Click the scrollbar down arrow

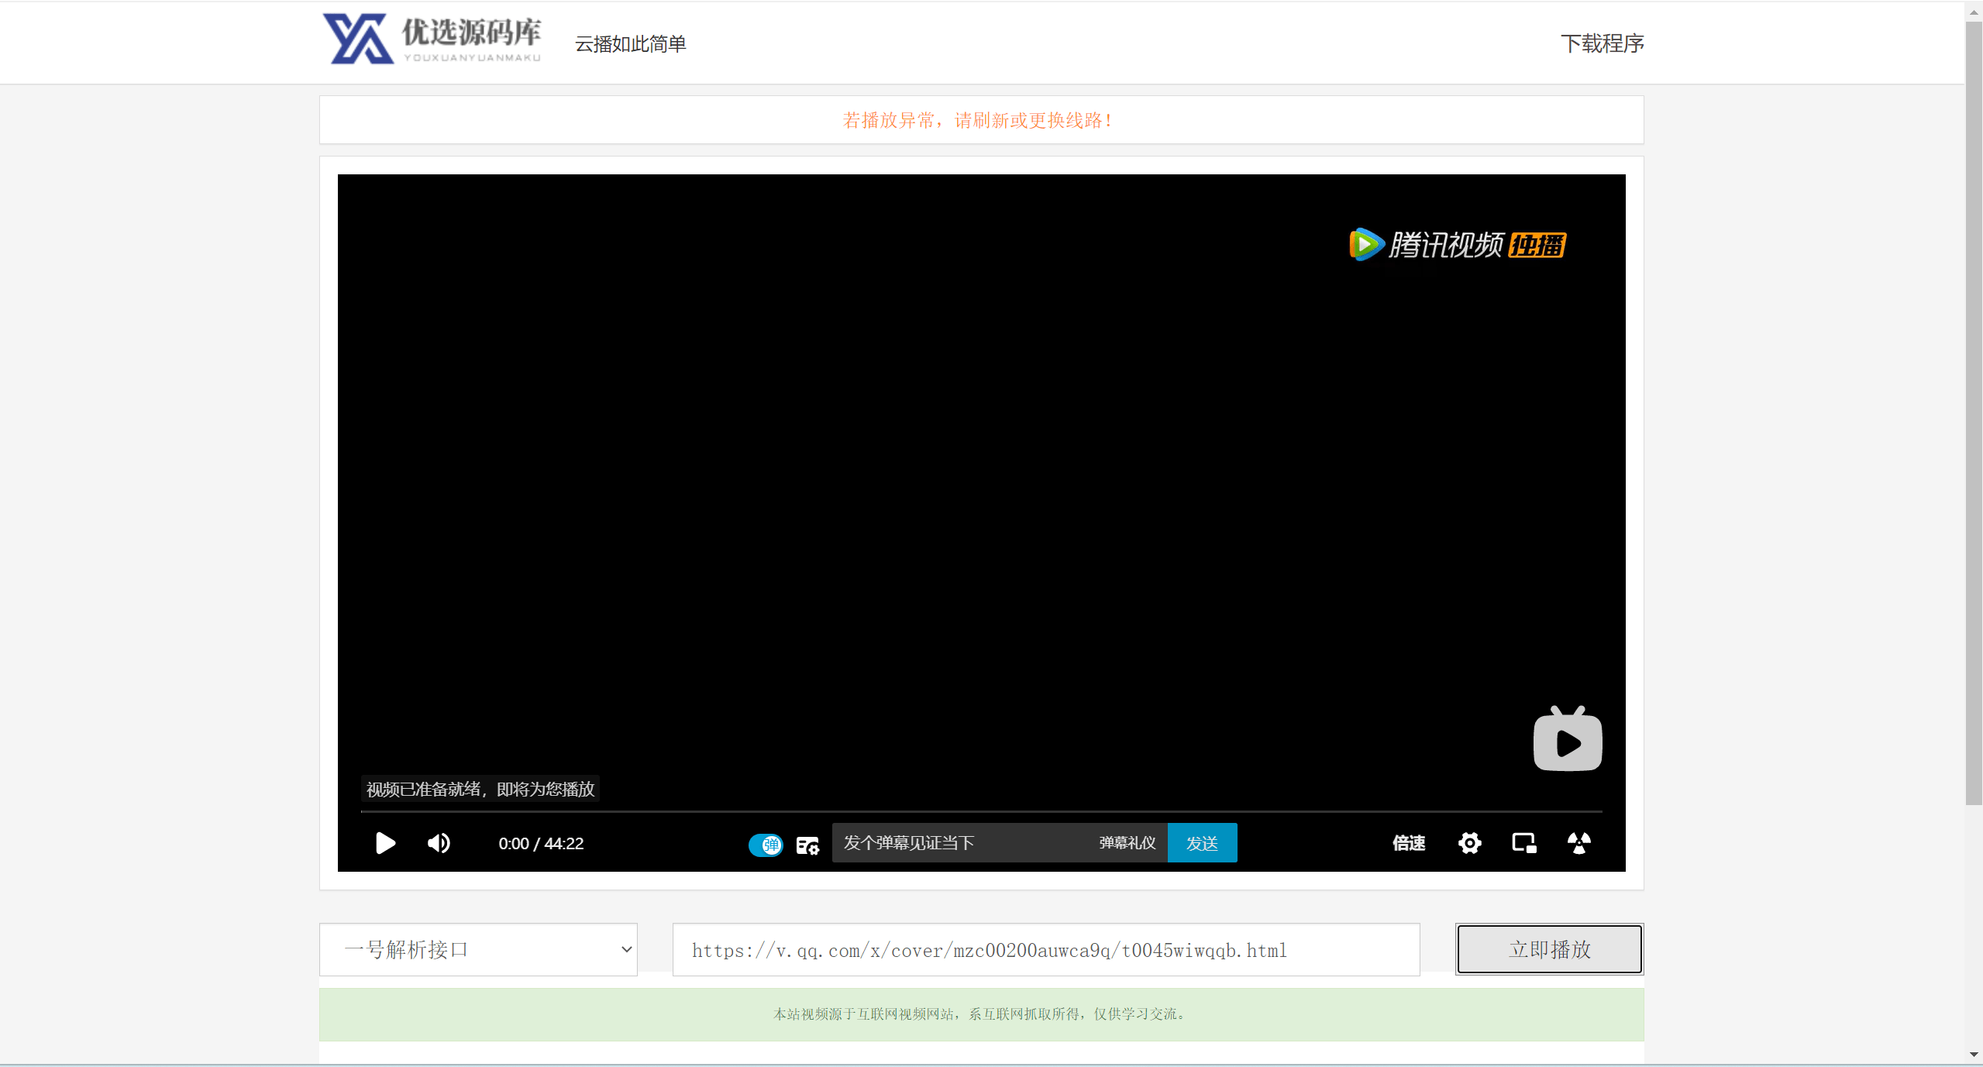tap(1974, 1055)
